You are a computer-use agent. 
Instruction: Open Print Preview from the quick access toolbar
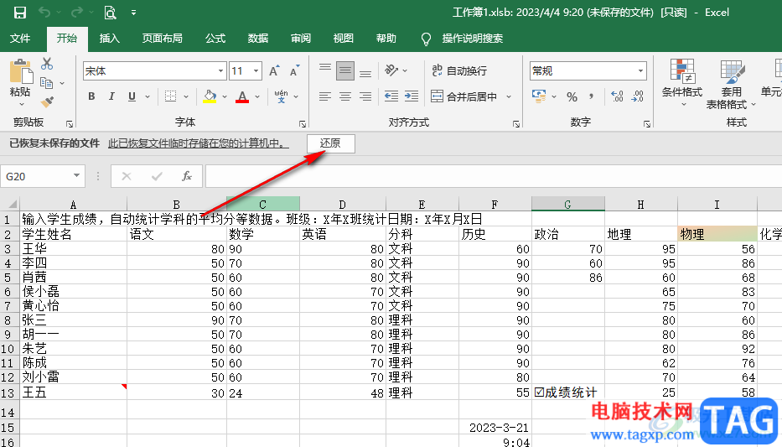(x=111, y=13)
